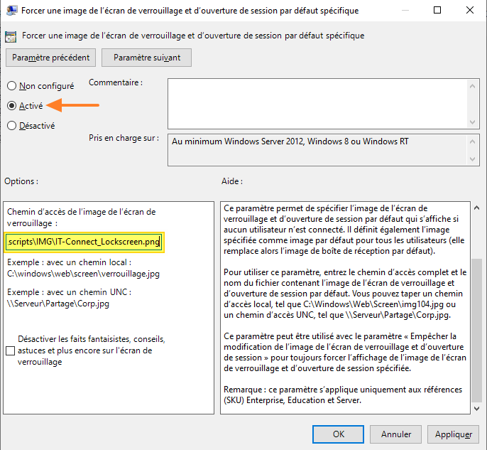The image size is (487, 450).
Task: Click the local path example C:\windows\web\screen\verrouillage.jpg
Action: [83, 274]
